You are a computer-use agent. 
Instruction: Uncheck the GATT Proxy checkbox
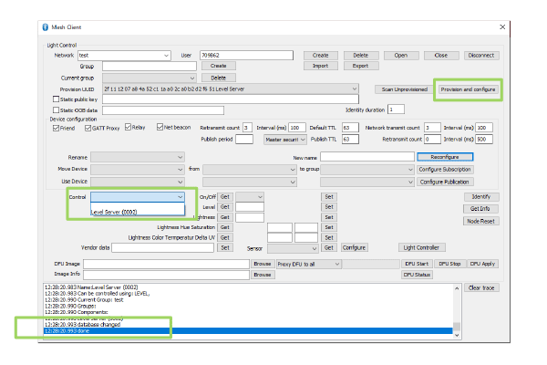click(88, 128)
